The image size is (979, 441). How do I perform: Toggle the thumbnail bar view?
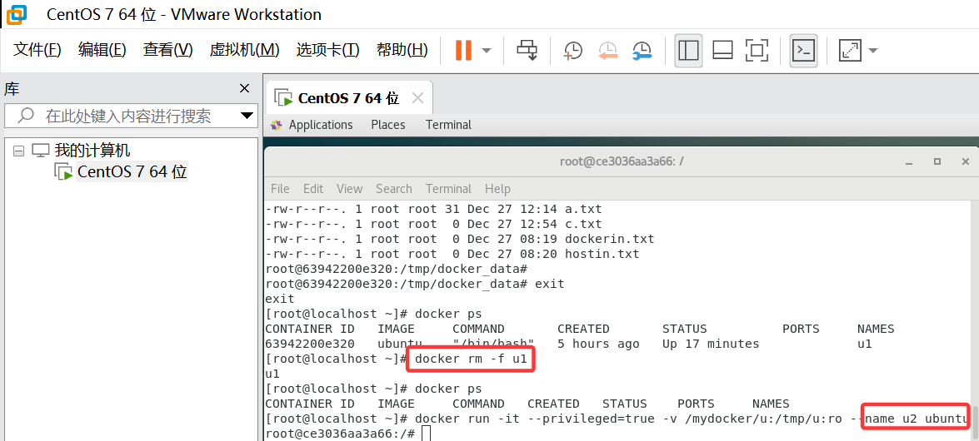point(722,50)
